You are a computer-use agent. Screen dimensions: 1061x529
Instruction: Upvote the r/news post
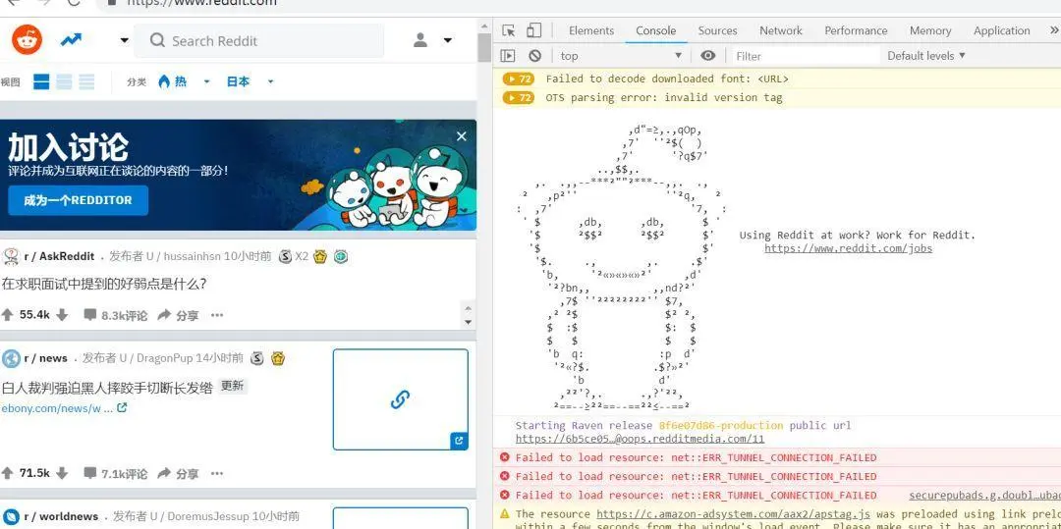tap(8, 473)
